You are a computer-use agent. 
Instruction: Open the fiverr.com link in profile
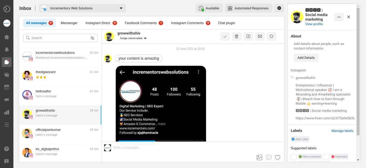325,118
